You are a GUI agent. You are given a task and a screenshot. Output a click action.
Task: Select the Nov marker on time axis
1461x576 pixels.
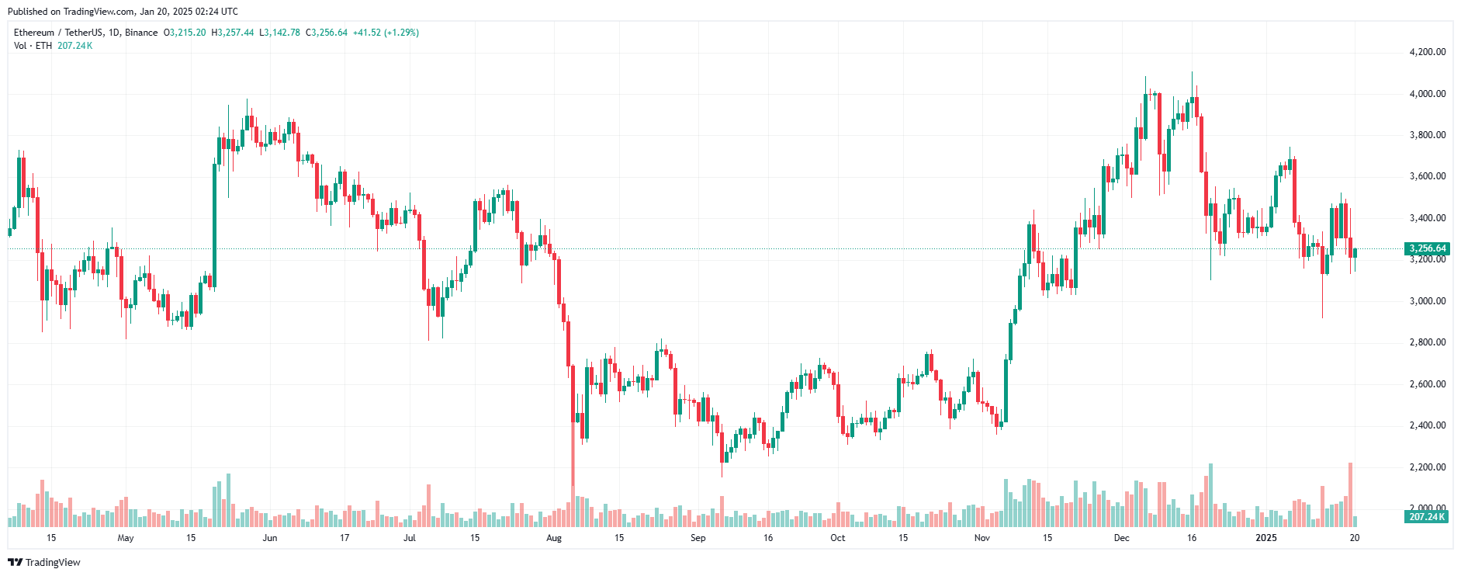pyautogui.click(x=982, y=538)
